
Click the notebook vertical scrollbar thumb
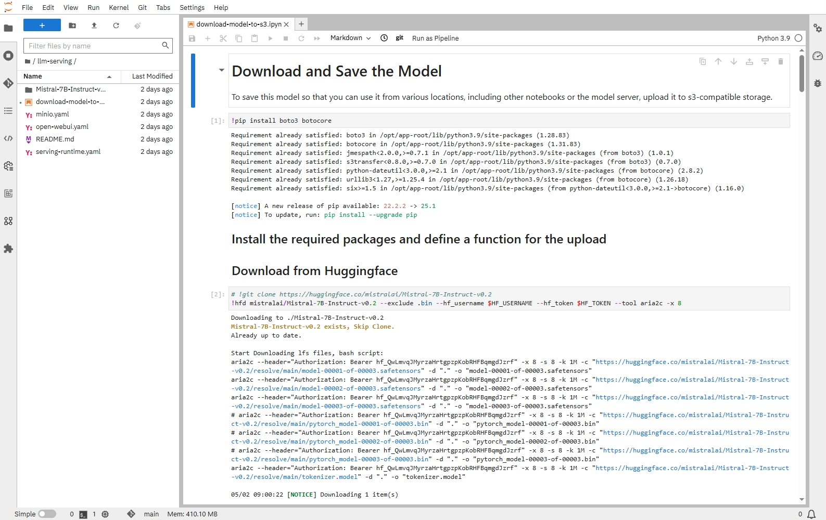tap(802, 73)
